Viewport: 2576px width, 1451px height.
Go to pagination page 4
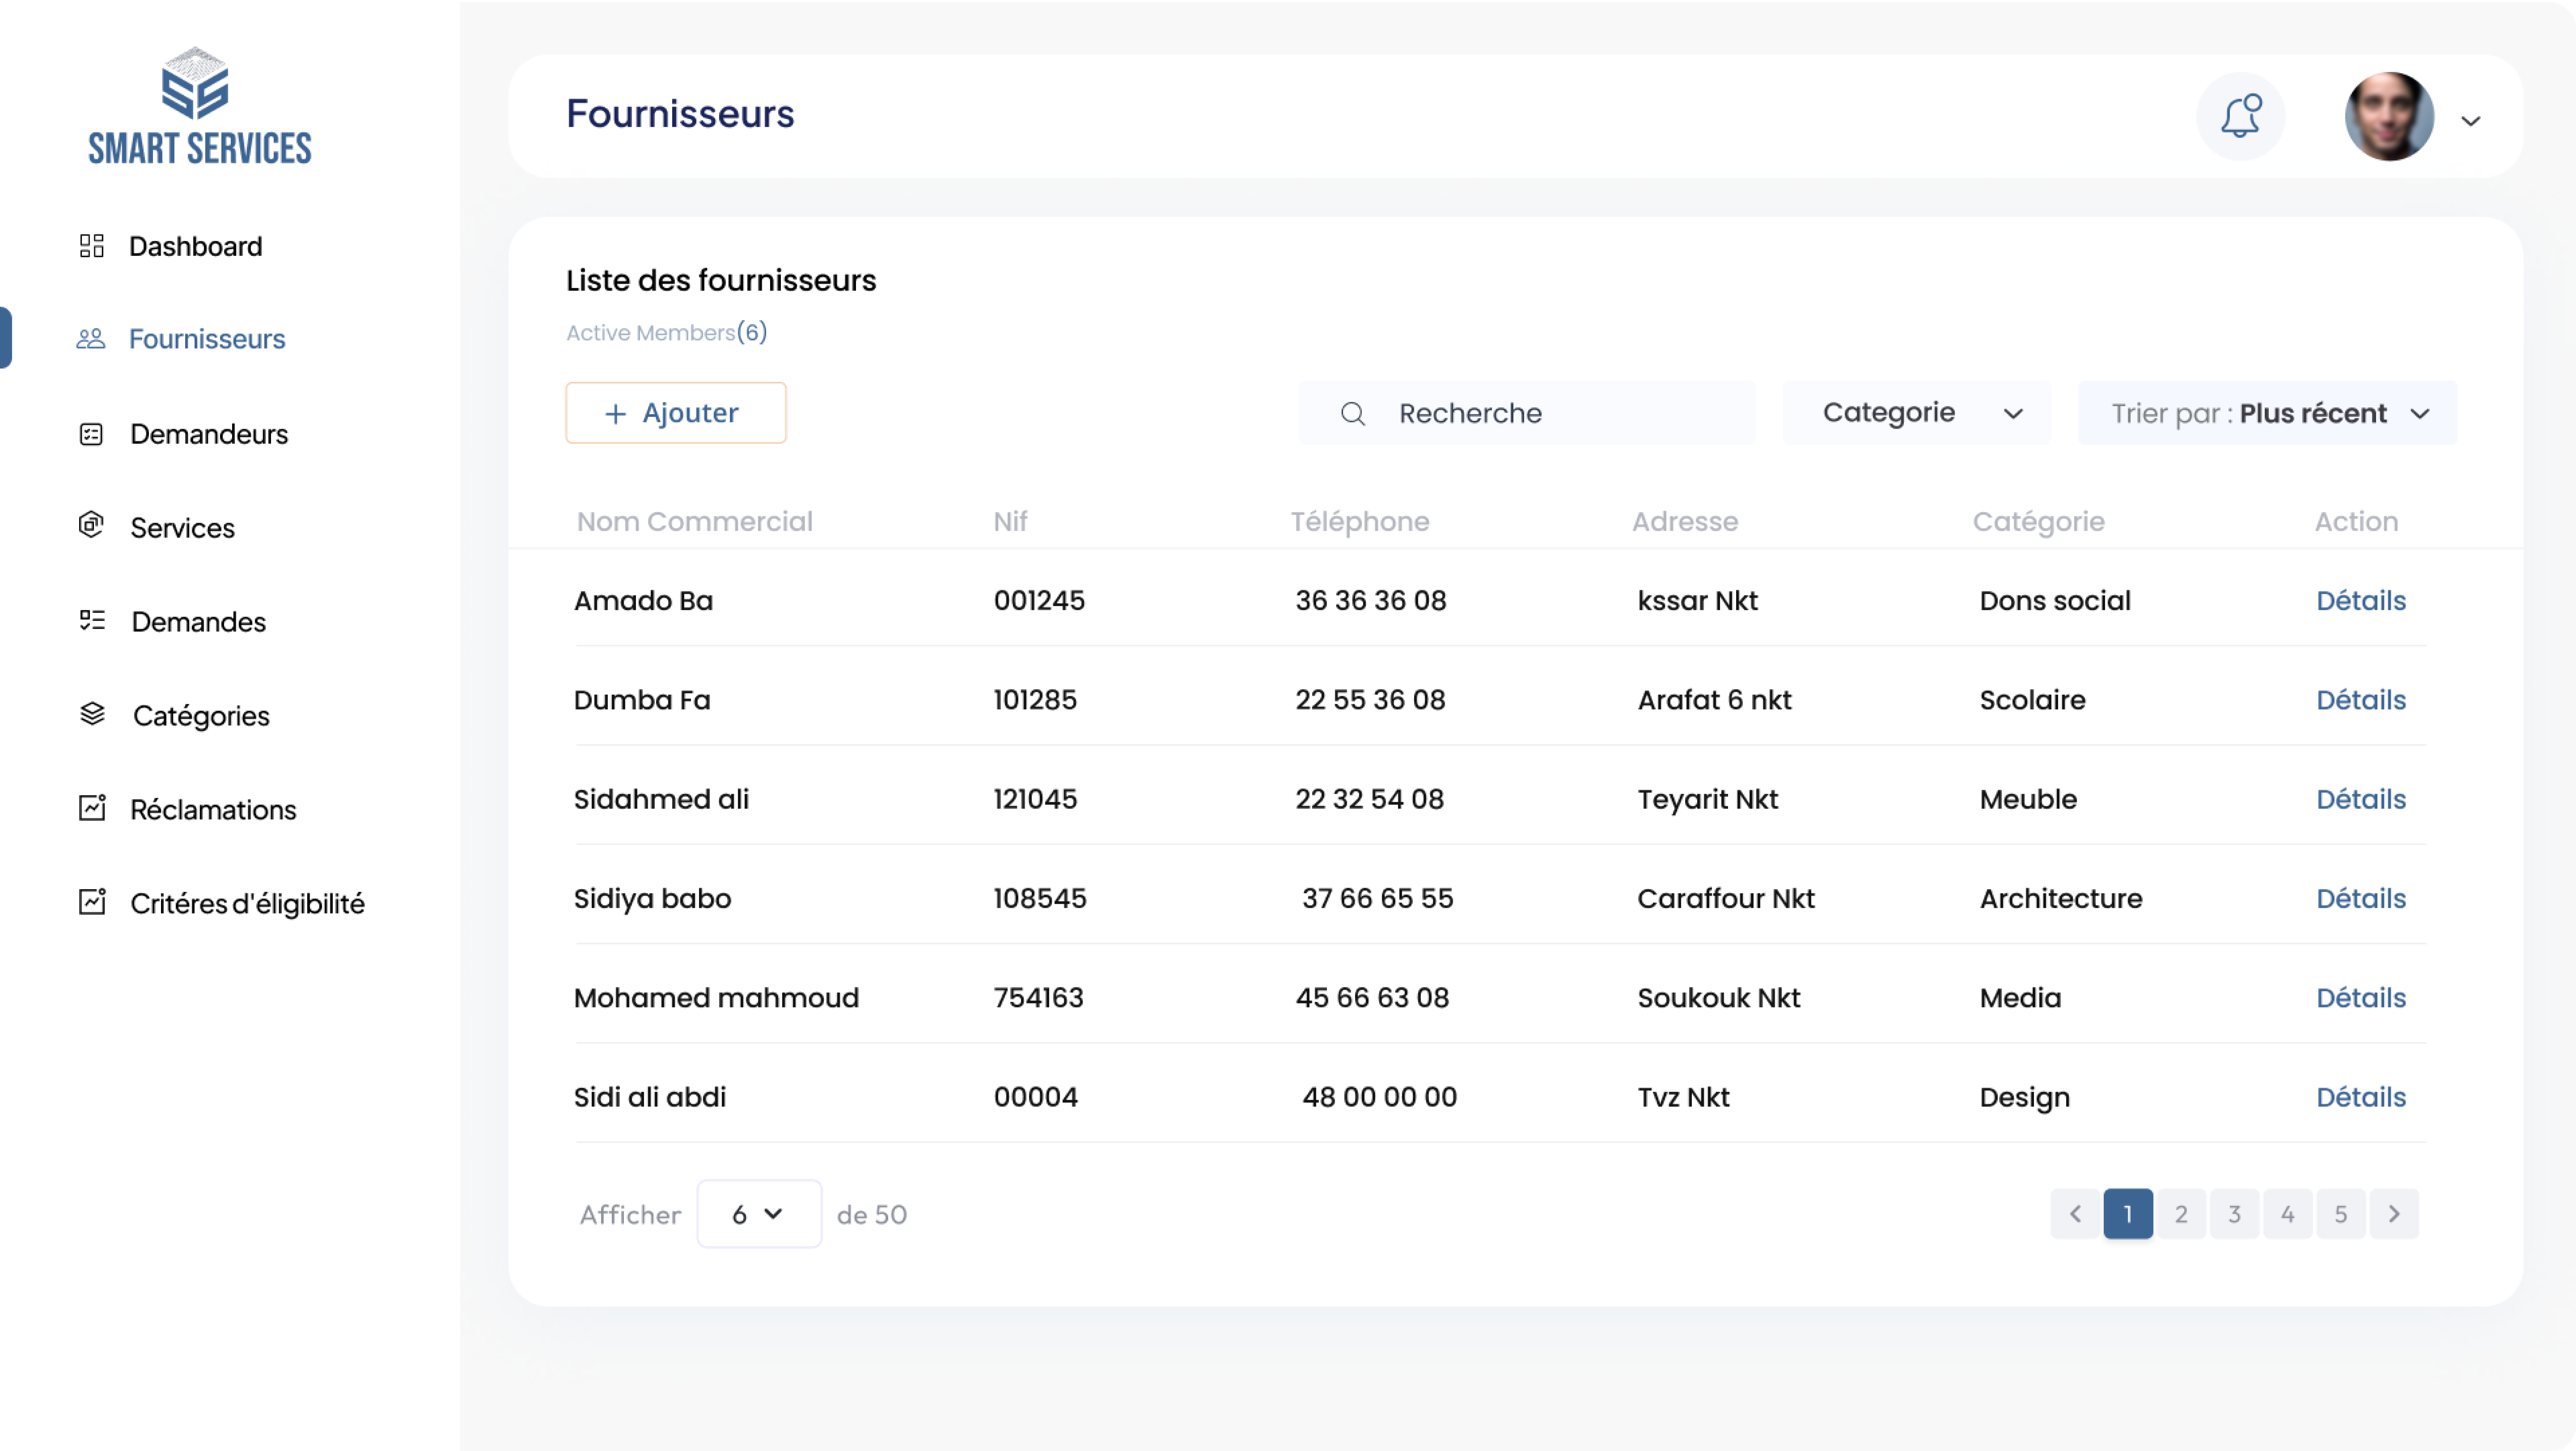(x=2288, y=1214)
